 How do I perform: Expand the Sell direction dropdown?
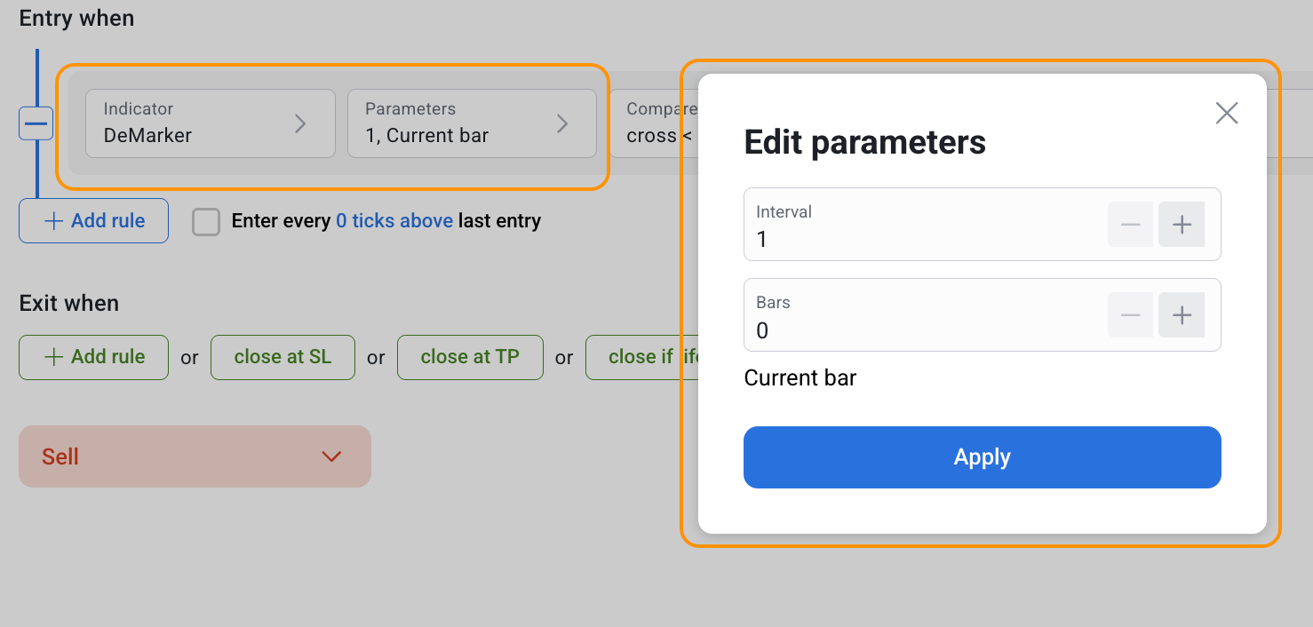[x=195, y=456]
